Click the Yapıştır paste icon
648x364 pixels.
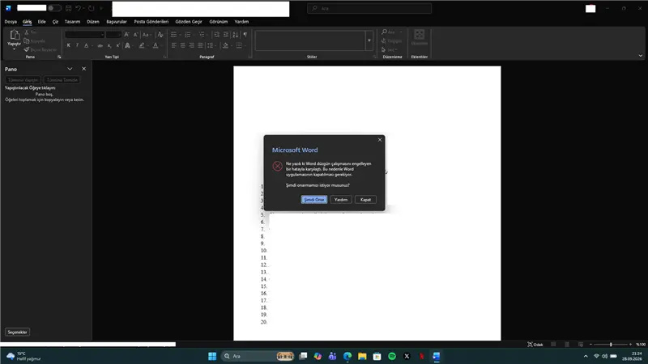click(15, 35)
